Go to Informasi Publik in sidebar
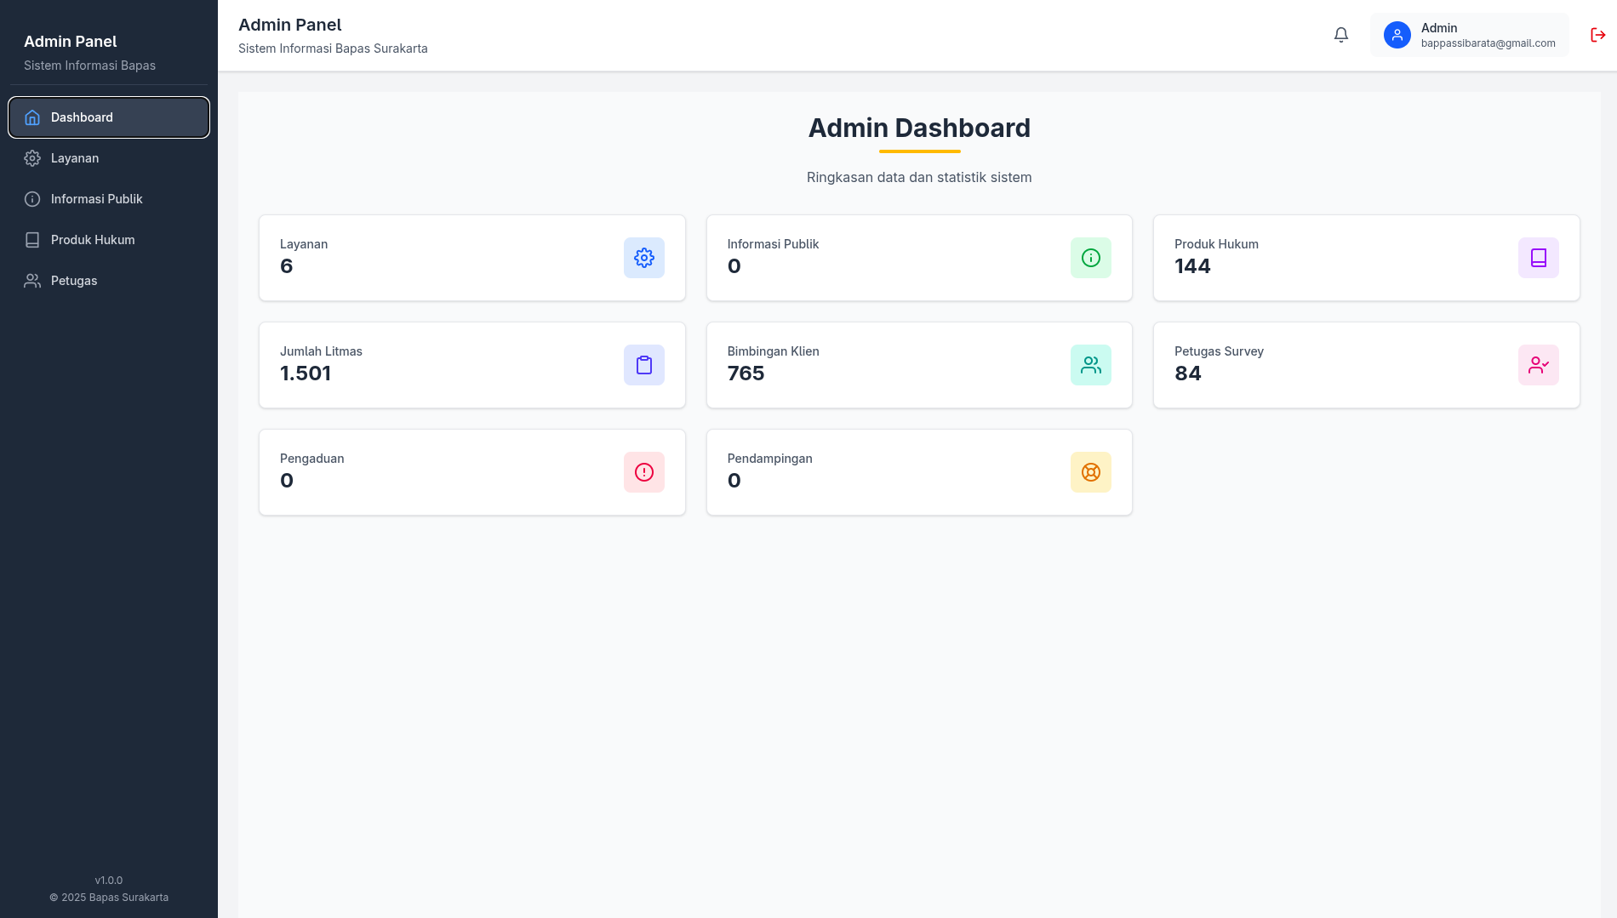This screenshot has width=1617, height=918. (109, 199)
